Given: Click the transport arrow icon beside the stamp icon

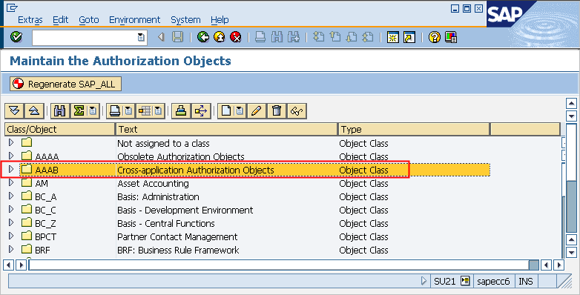Looking at the screenshot, I should point(201,111).
